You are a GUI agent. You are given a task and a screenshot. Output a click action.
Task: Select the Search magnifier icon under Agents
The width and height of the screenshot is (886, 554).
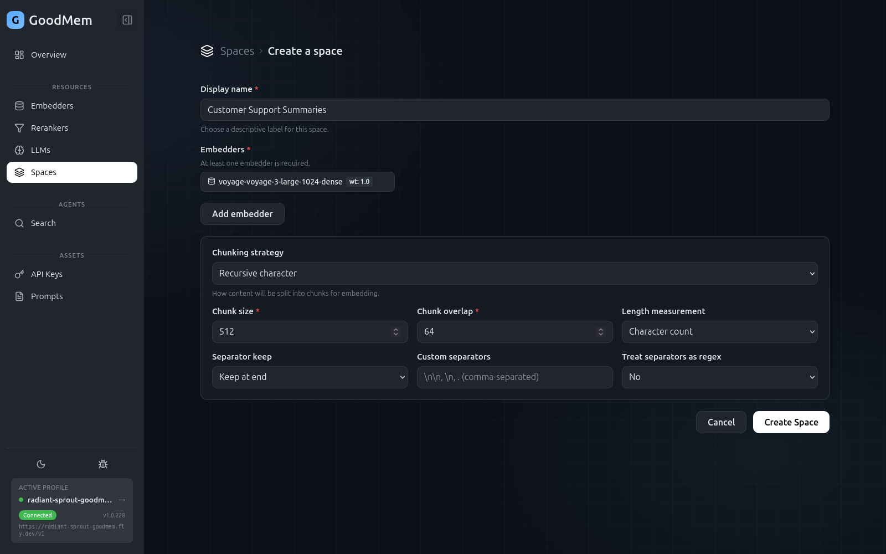point(19,223)
